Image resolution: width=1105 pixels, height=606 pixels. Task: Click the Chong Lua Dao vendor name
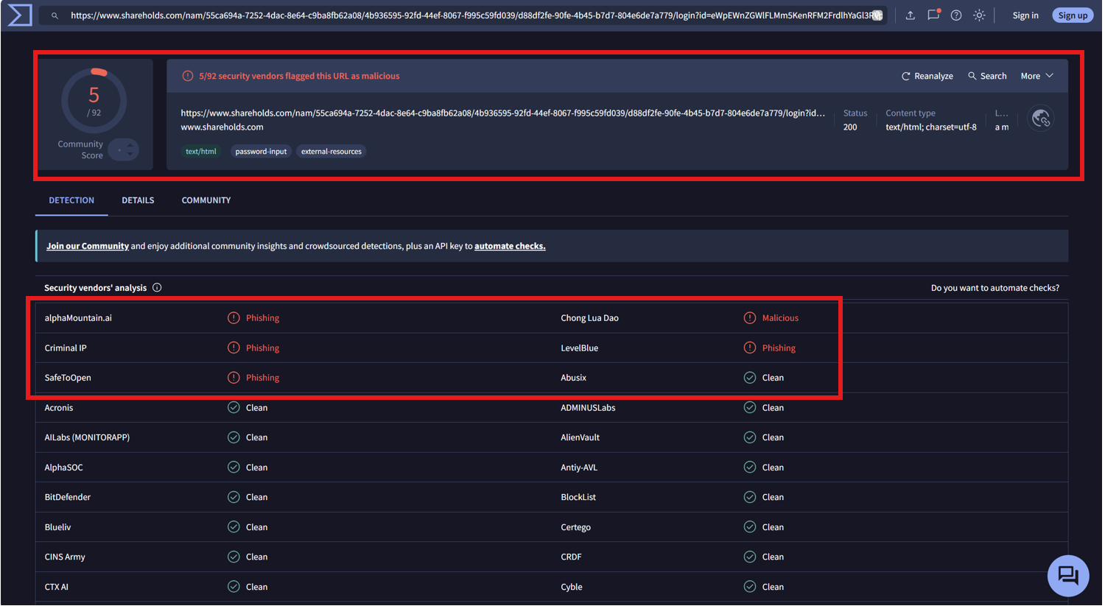(x=589, y=318)
